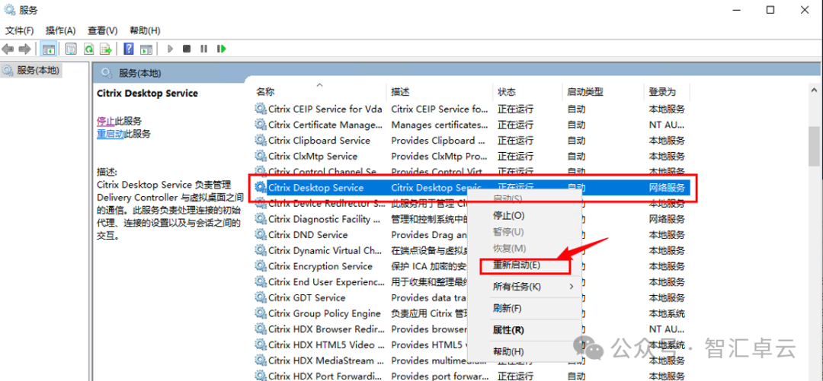Select the Citrix CEIP Service for Vda row

472,109
